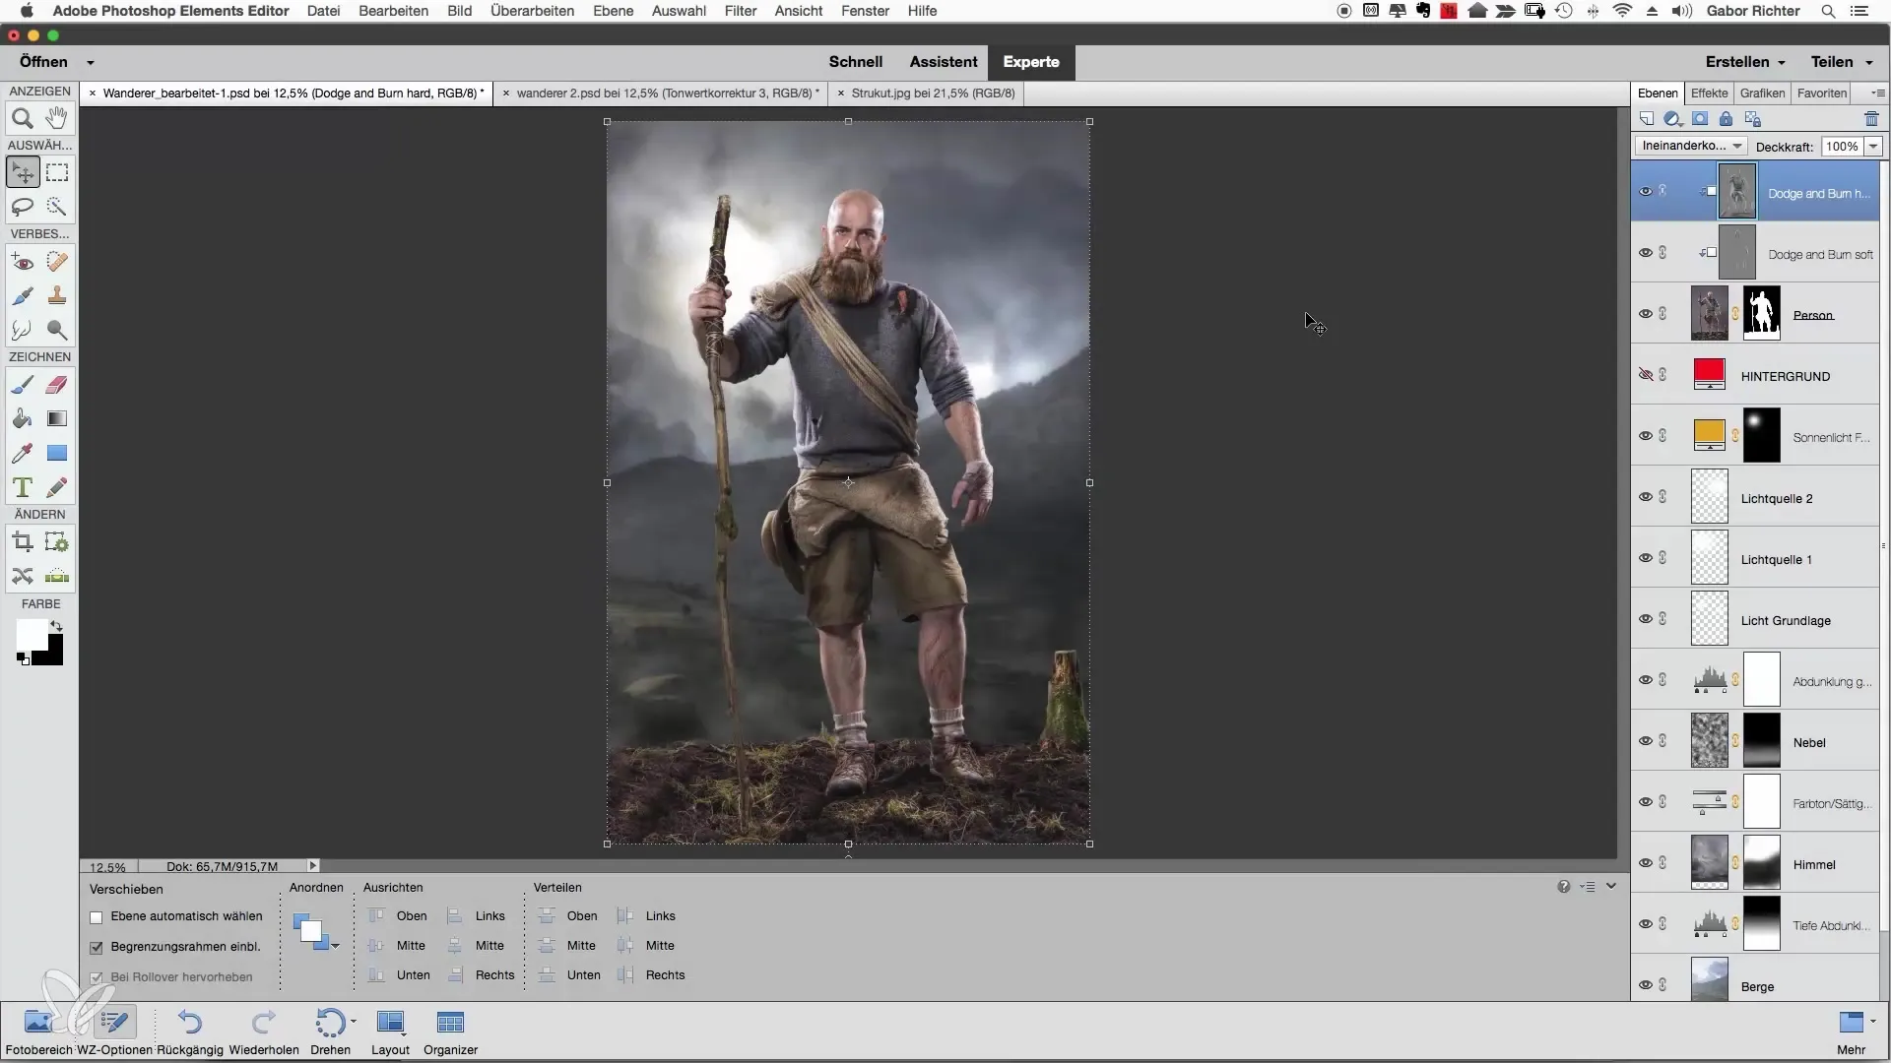Open the Erstellen dropdown
The width and height of the screenshot is (1891, 1063).
(1745, 61)
